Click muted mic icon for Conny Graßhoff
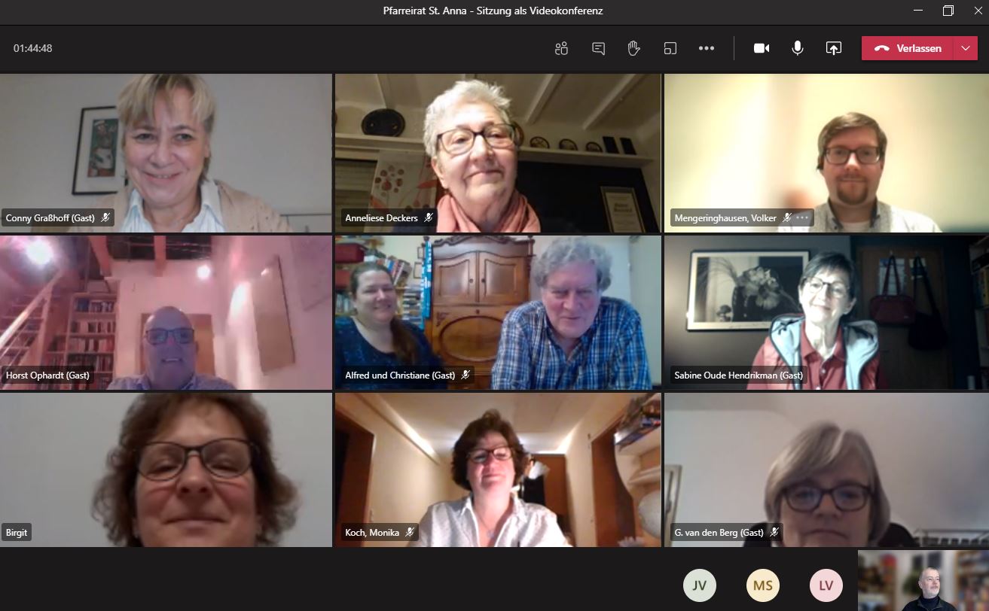The image size is (989, 611). point(105,217)
